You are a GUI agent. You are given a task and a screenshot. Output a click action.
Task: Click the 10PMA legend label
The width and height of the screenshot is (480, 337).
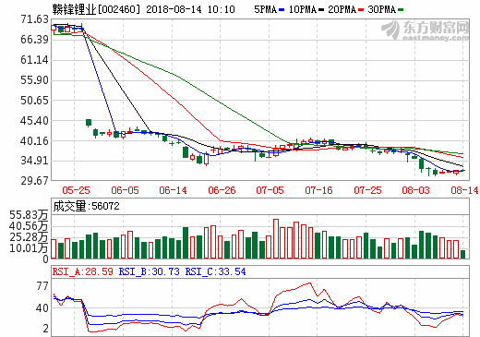click(x=303, y=9)
